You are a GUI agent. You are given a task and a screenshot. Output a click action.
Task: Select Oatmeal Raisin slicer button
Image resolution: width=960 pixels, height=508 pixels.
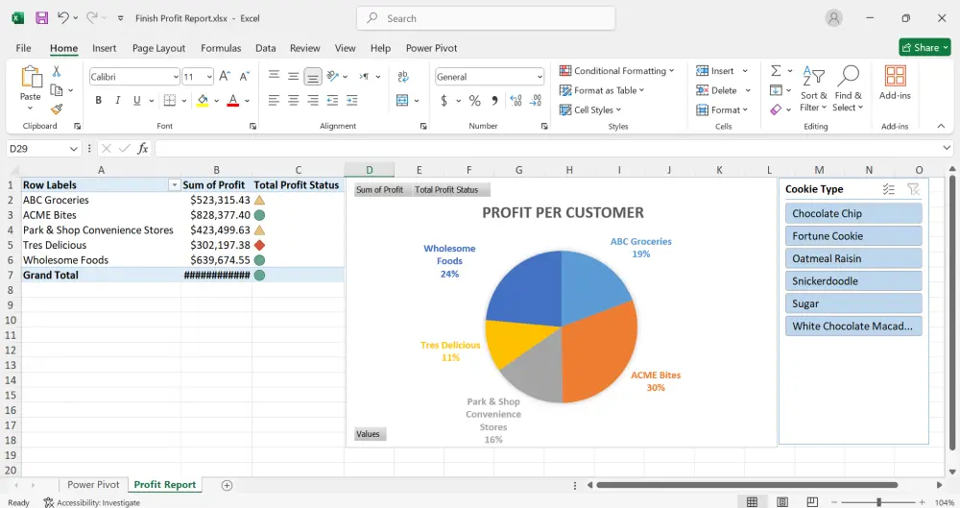[x=853, y=258]
